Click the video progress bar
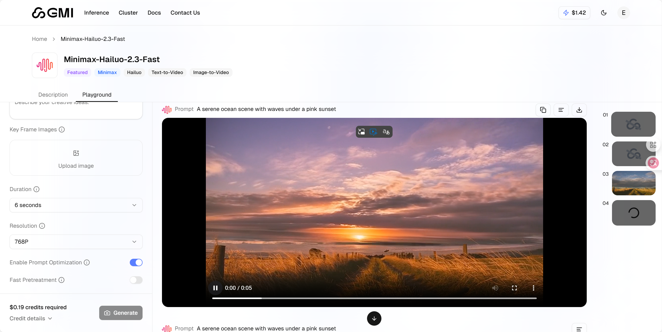The height and width of the screenshot is (332, 662). pyautogui.click(x=374, y=298)
